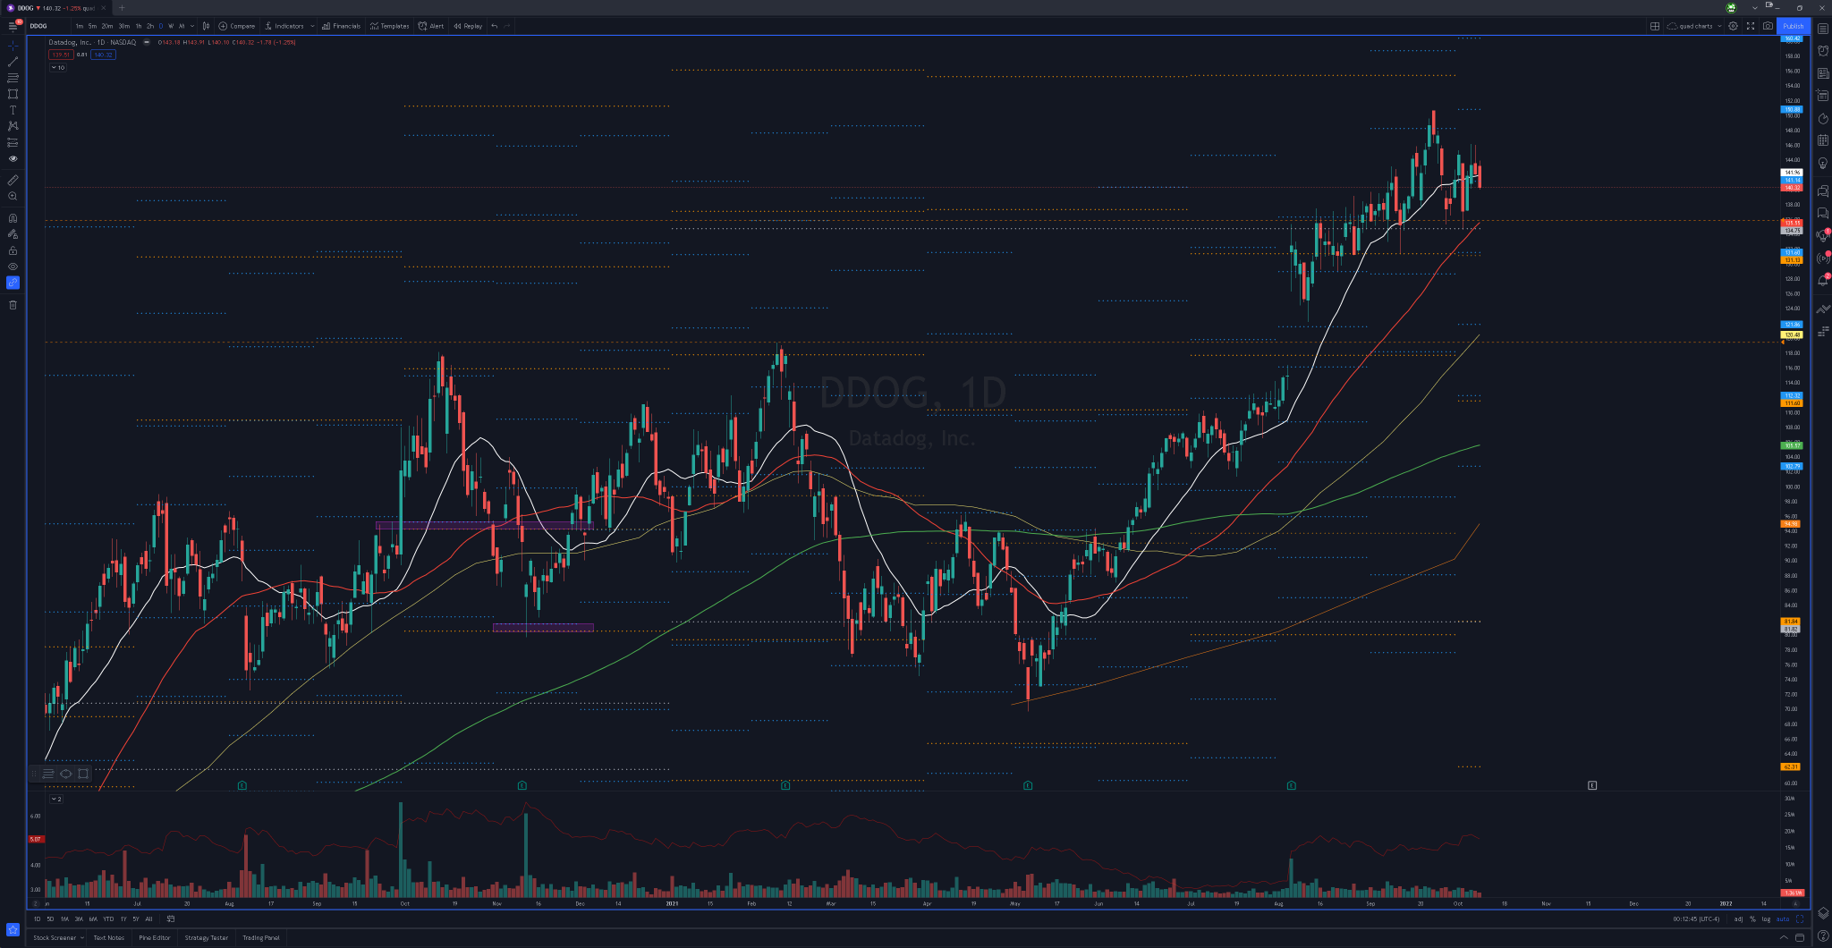Enter fullscreen mode
Image resolution: width=1832 pixels, height=948 pixels.
(1751, 26)
